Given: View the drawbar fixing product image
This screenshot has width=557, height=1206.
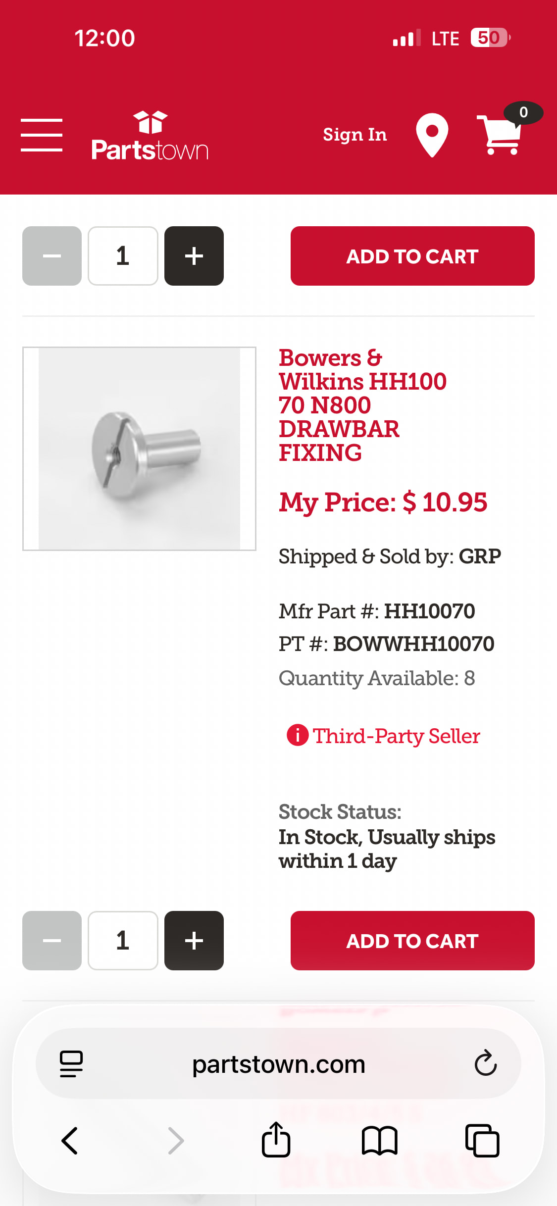Looking at the screenshot, I should [139, 449].
